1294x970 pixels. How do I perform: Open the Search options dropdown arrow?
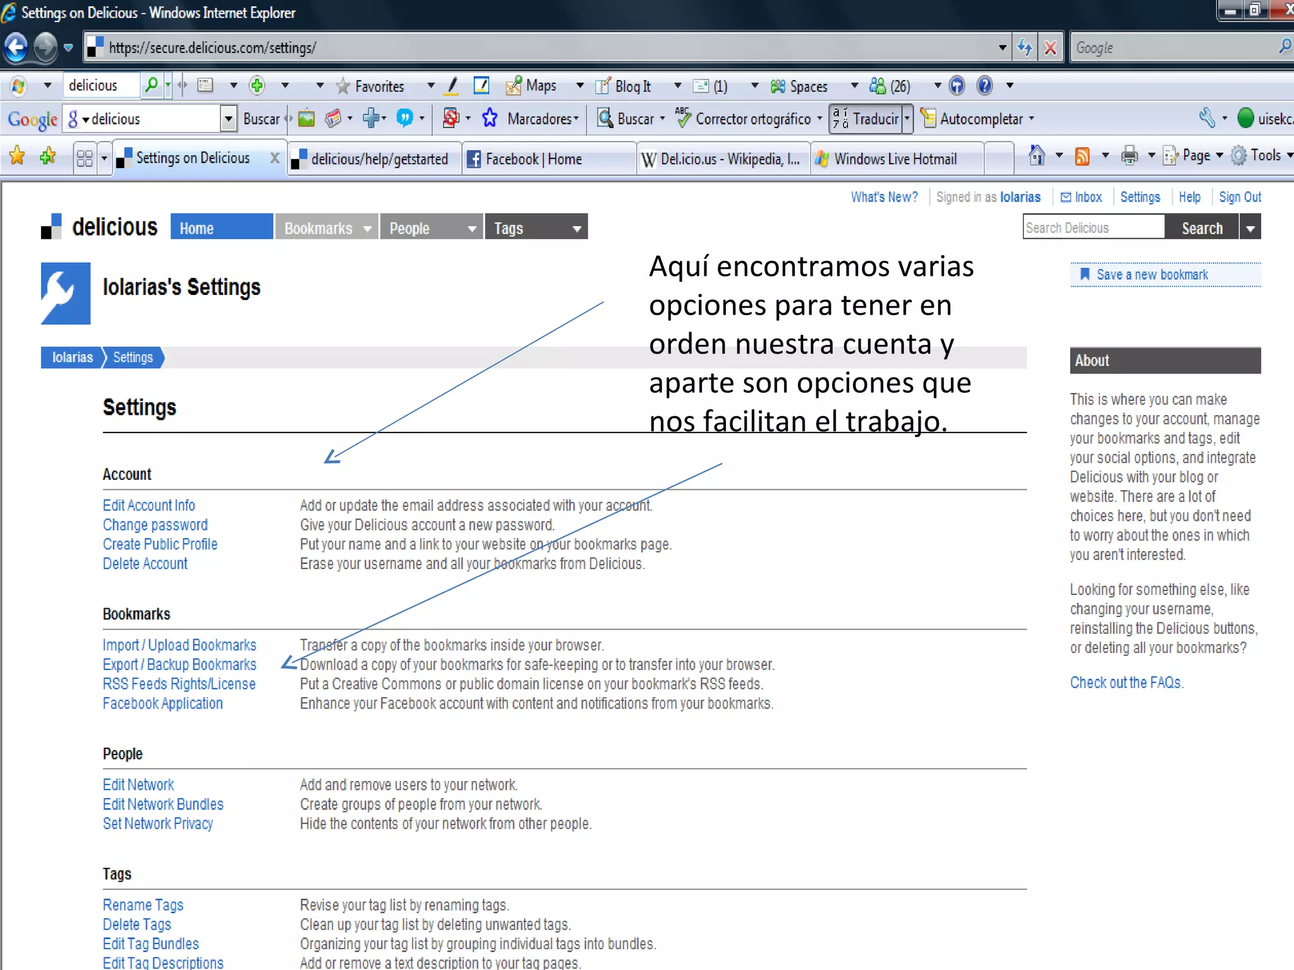(1250, 228)
